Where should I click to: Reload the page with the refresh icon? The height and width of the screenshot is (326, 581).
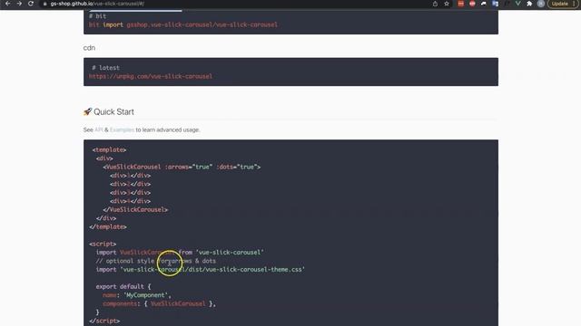[x=31, y=4]
